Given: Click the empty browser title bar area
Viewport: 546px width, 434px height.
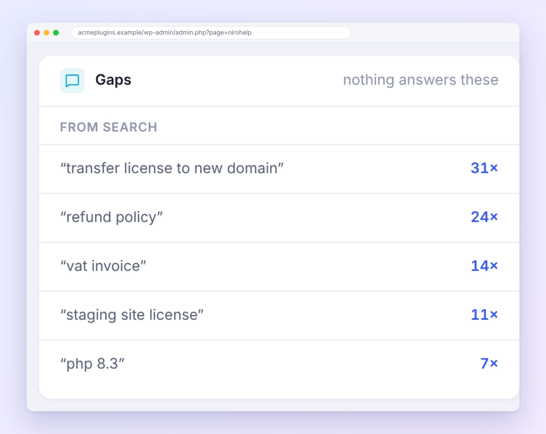Looking at the screenshot, I should 433,33.
